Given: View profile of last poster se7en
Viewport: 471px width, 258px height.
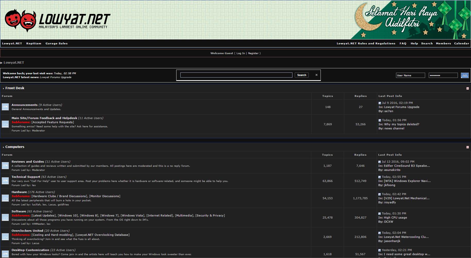Looking at the screenshot, I should (x=389, y=111).
